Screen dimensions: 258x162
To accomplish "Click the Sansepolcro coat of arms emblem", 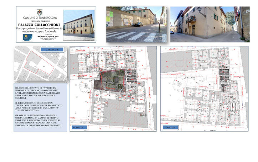I will (x=39, y=12).
